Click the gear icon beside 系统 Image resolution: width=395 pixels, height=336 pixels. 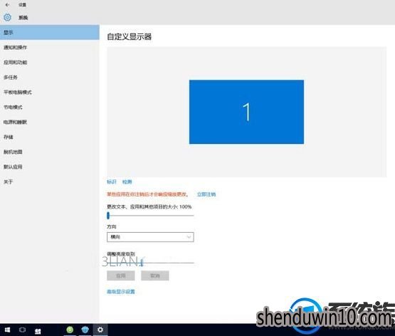coord(7,17)
